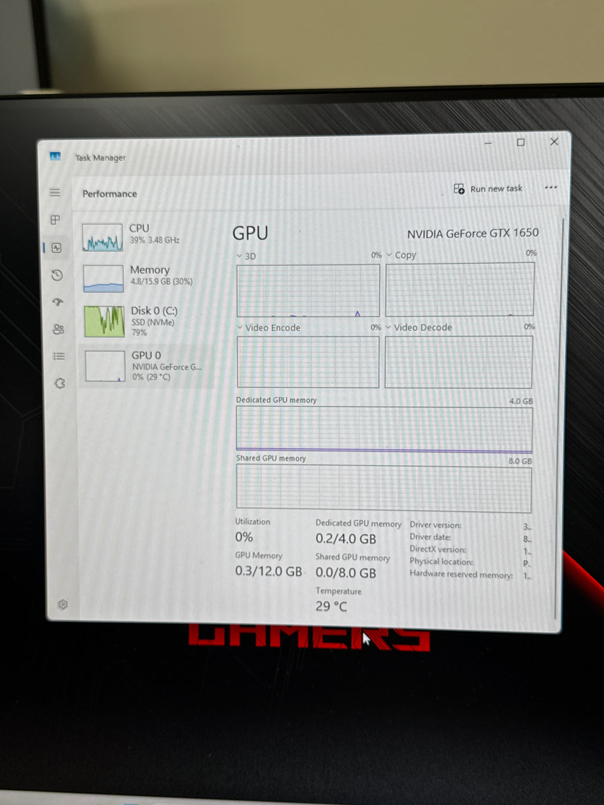Click the Video Encode graph
Image resolution: width=604 pixels, height=805 pixels.
click(307, 362)
